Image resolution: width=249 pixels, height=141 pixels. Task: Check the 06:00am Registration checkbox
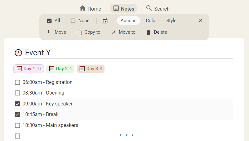point(17,83)
